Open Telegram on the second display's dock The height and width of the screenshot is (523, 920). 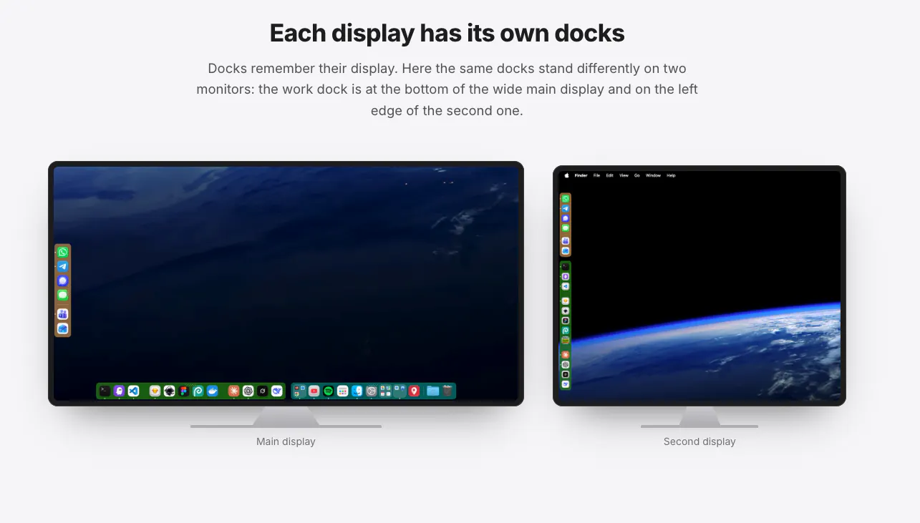click(566, 209)
